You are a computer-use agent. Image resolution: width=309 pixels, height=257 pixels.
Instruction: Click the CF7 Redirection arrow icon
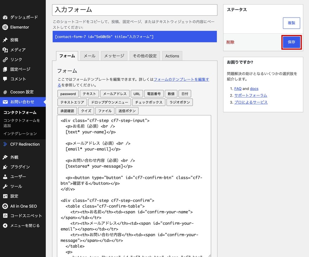(5, 144)
